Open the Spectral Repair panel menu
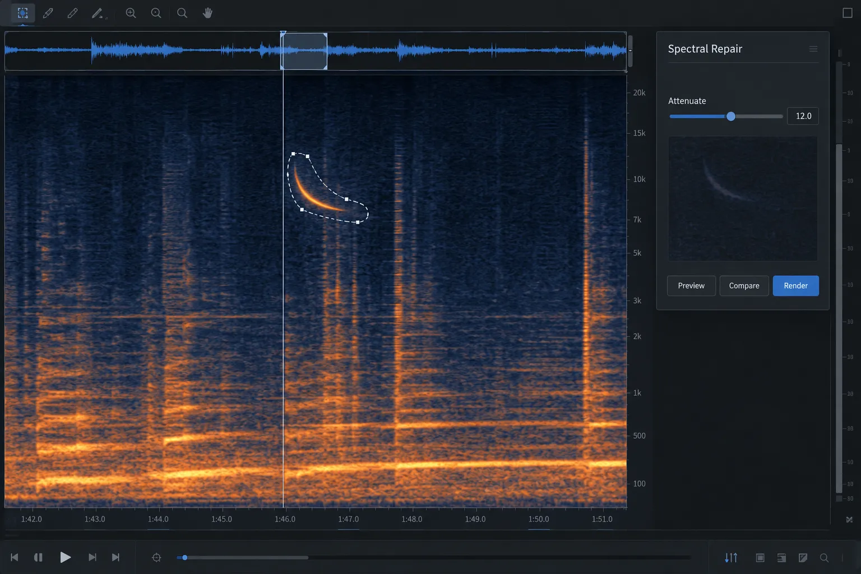This screenshot has height=574, width=861. [x=813, y=49]
